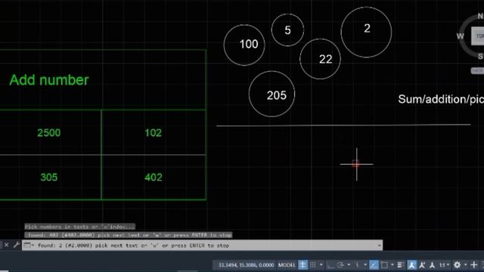Select table cell value 102
Screen dimensions: 484x272
[153, 133]
